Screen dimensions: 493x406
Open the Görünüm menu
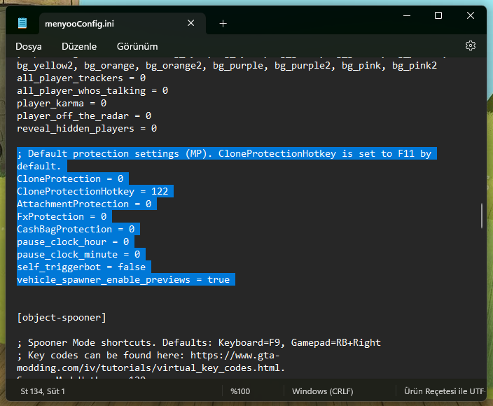tap(137, 46)
